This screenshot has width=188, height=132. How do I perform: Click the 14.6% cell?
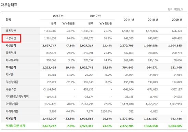coord(71,39)
